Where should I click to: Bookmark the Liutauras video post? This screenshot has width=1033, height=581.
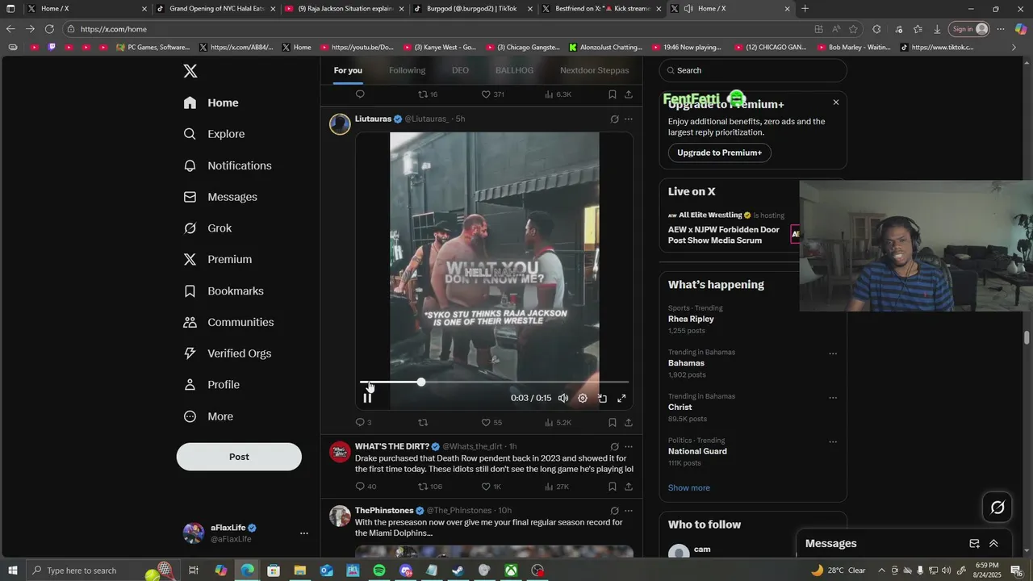click(613, 422)
